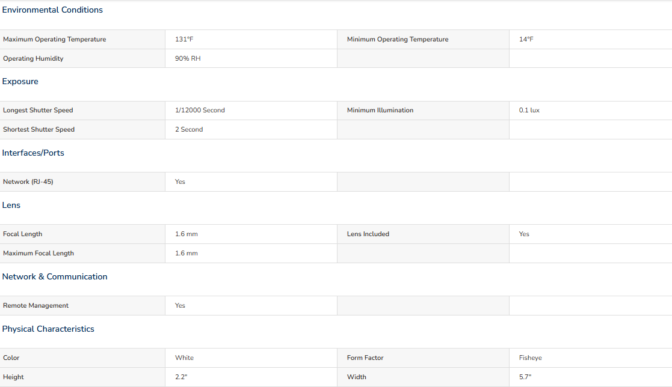Viewport: 672px width, 387px height.
Task: Click the Lens Included label
Action: (368, 234)
